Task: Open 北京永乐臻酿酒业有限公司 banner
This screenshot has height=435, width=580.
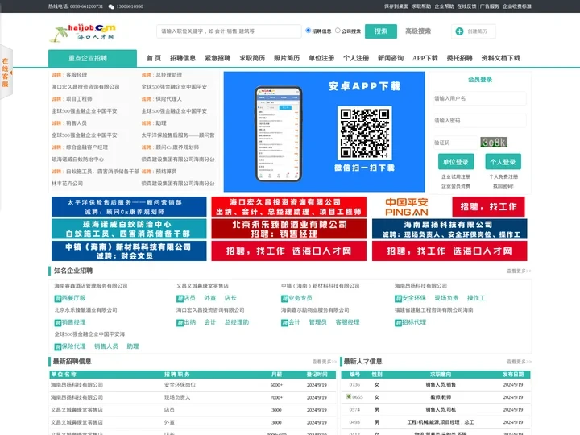Action: tap(289, 229)
